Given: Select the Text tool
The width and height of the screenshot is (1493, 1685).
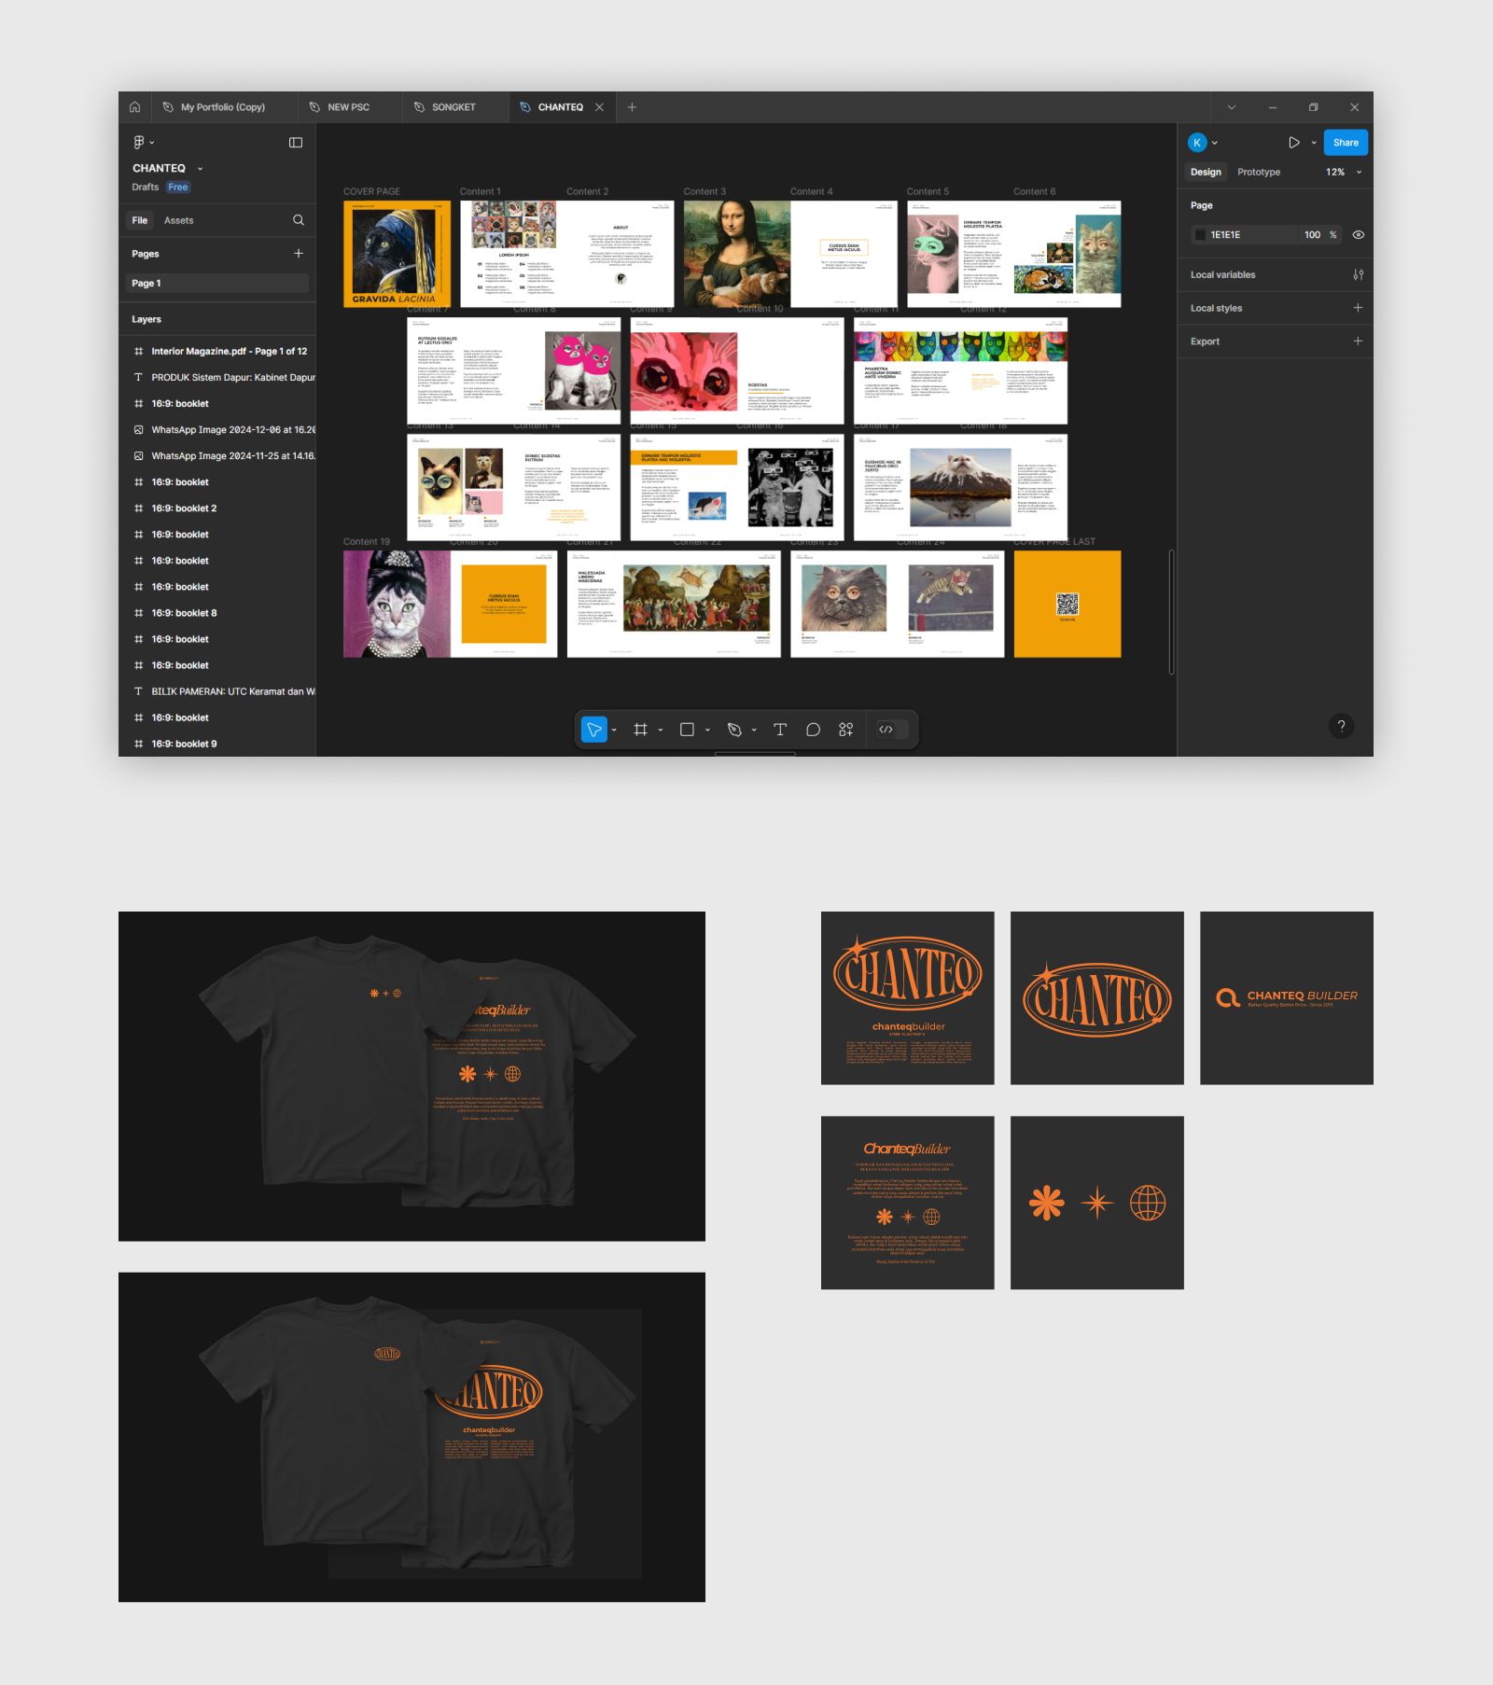Looking at the screenshot, I should (780, 730).
